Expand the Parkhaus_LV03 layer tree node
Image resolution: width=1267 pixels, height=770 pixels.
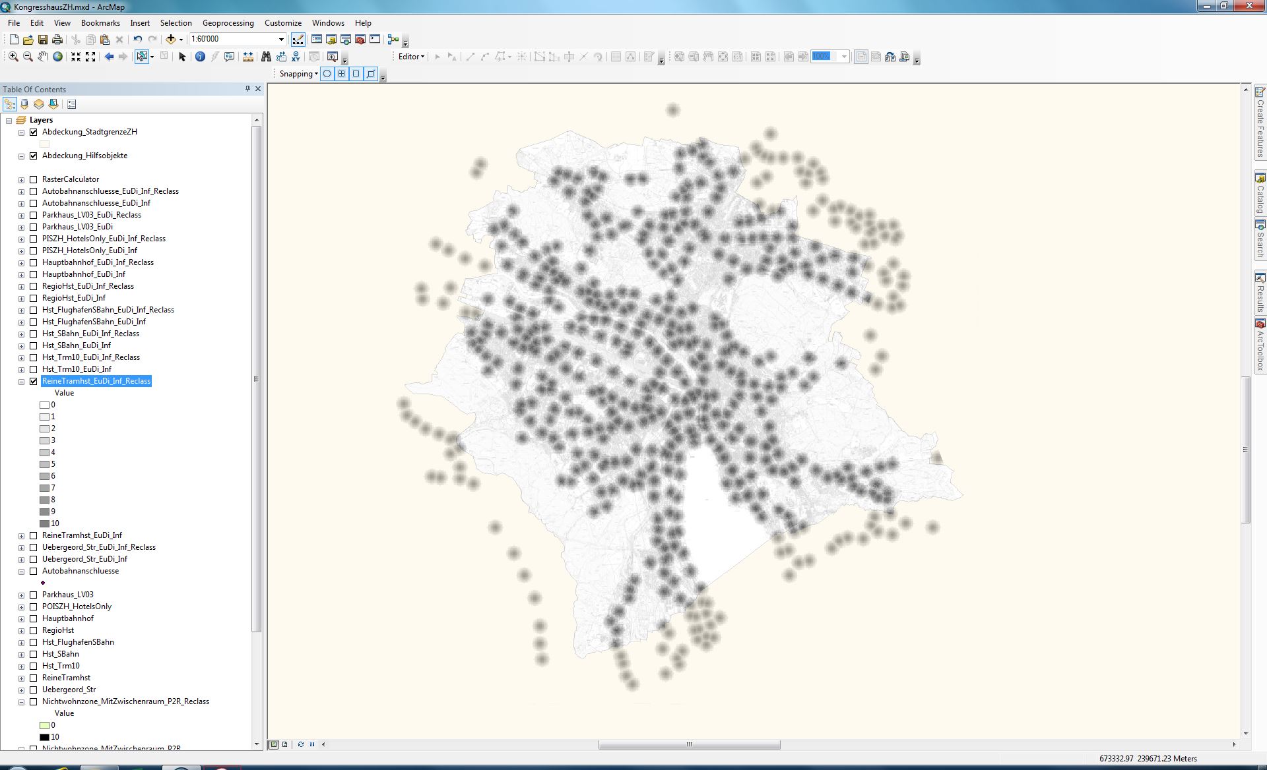21,595
